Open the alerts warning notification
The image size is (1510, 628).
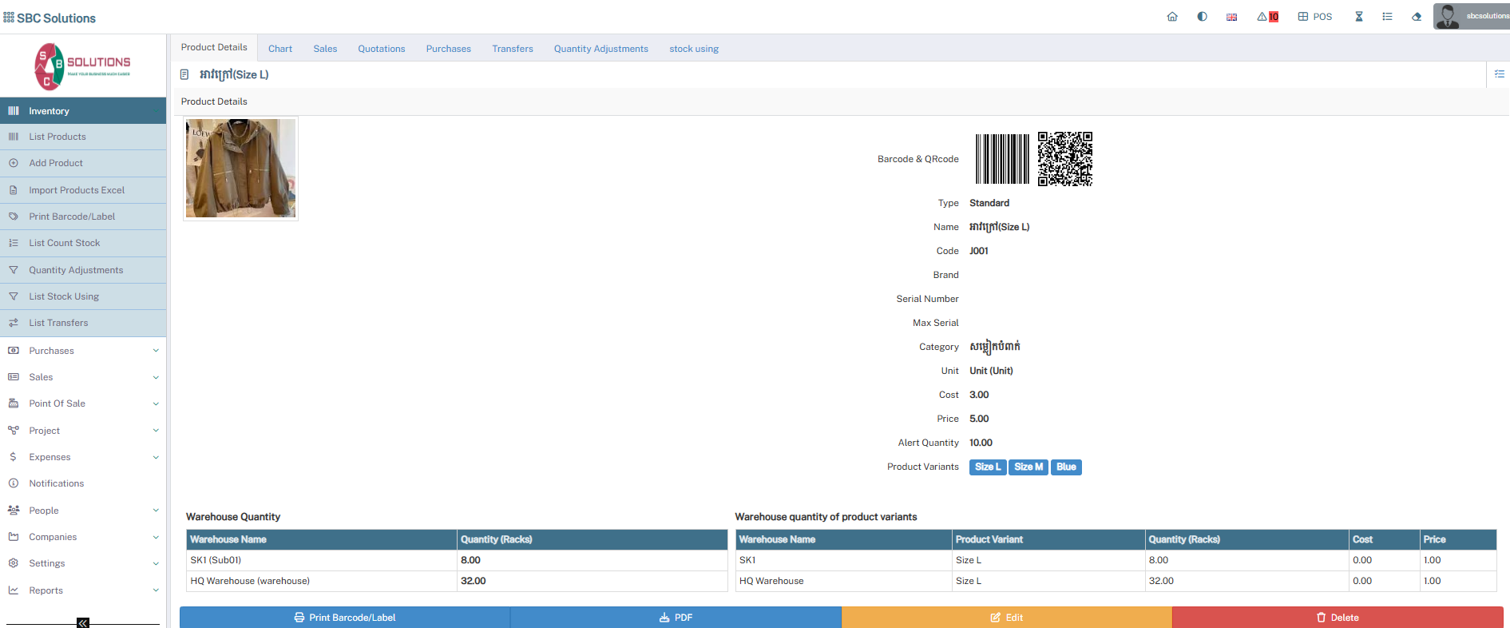[x=1267, y=17]
